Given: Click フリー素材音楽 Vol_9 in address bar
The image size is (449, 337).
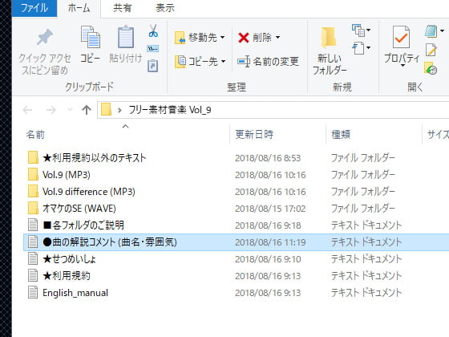Looking at the screenshot, I should 170,110.
